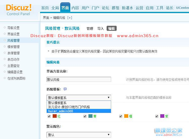This screenshot has width=189, height=139.
Task: Open the 防灌水 top menu
Action: (128, 8)
